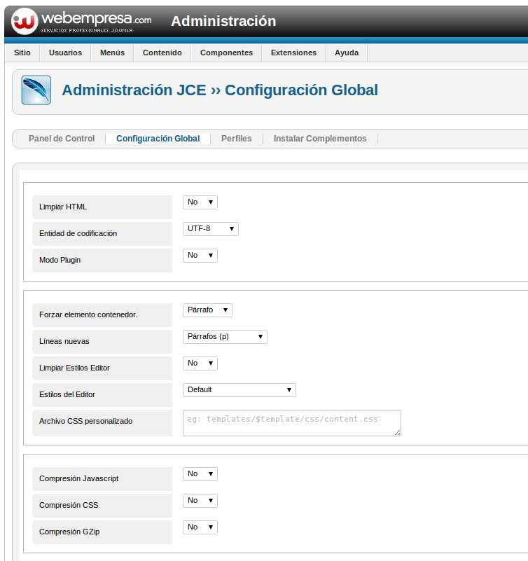
Task: Open the Limpiar Estilos Editor dropdown
Action: (x=200, y=363)
